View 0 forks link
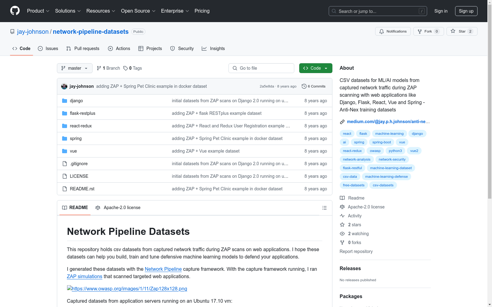Image resolution: width=492 pixels, height=307 pixels. point(351,243)
